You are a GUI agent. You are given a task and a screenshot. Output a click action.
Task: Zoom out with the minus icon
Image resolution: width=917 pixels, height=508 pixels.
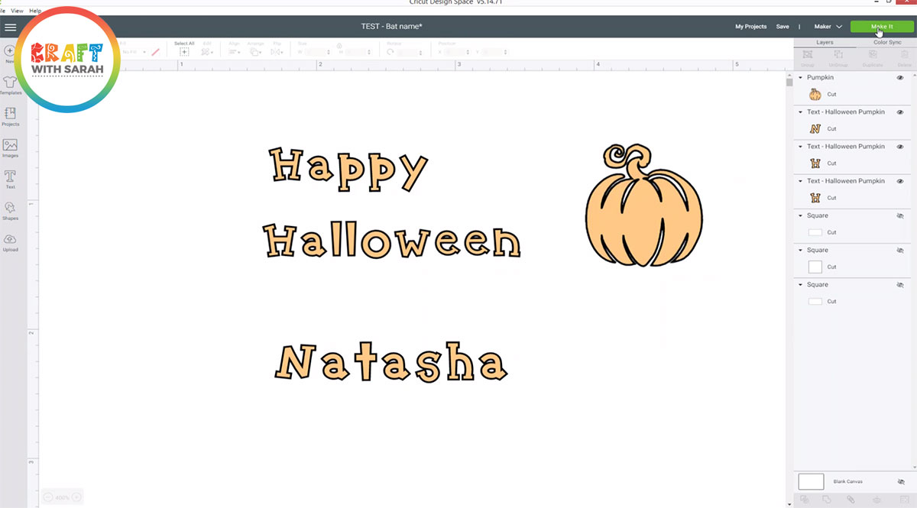(48, 497)
